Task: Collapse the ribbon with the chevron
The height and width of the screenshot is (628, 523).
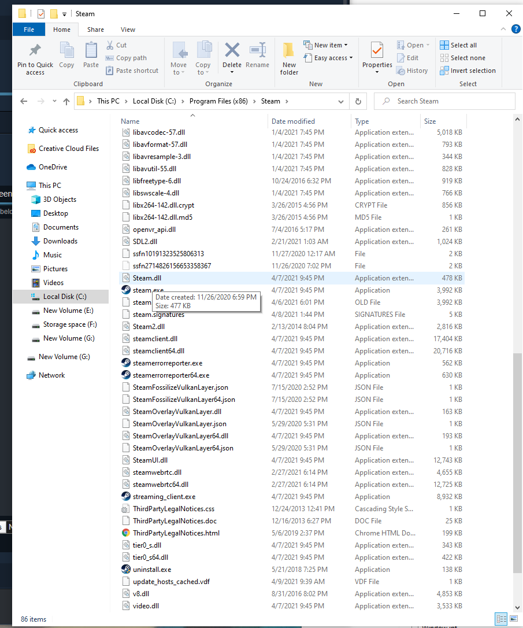Action: (503, 29)
